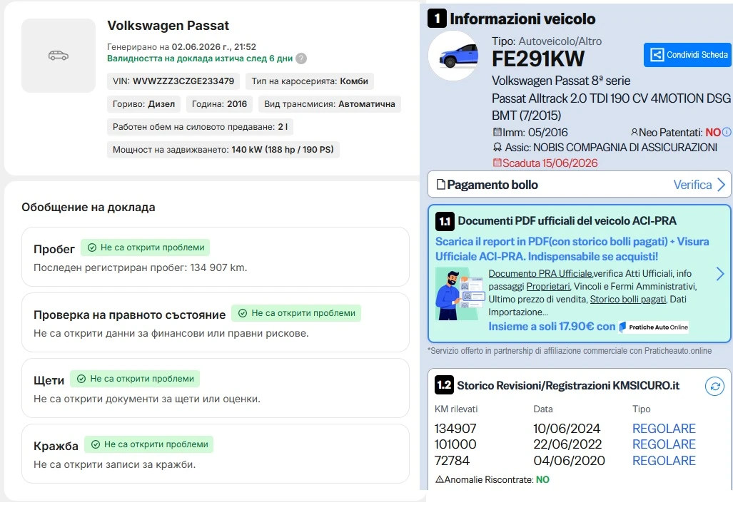Open the Proprietari underlined link
The image size is (733, 505).
548,286
